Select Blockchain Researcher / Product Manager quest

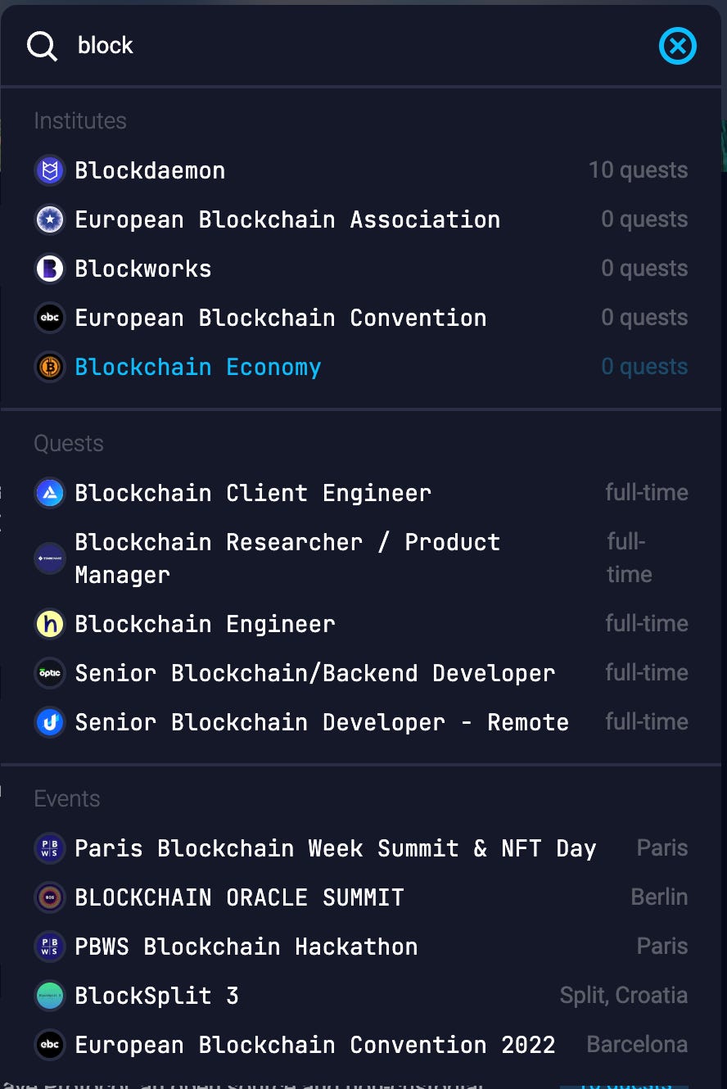click(361, 558)
